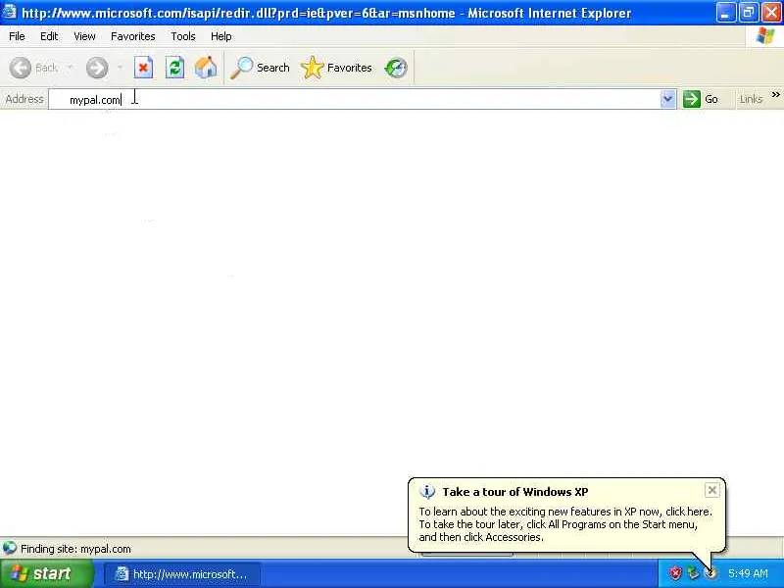Image resolution: width=784 pixels, height=588 pixels.
Task: Open Favorites with the star icon
Action: [x=313, y=68]
